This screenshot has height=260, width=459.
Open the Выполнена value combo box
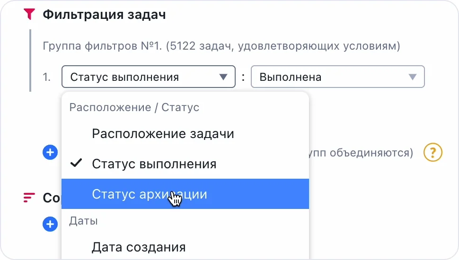coord(331,77)
